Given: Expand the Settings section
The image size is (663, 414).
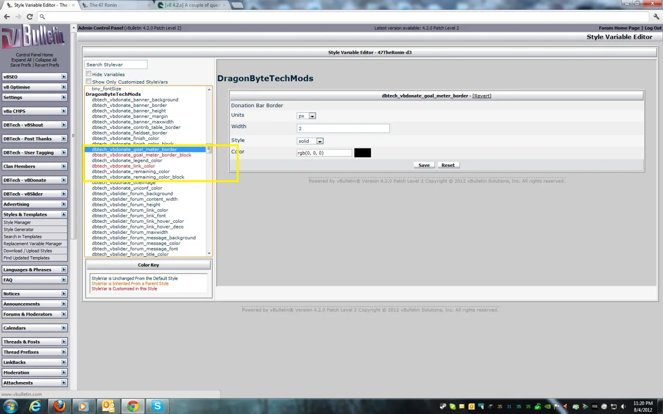Looking at the screenshot, I should coord(34,97).
